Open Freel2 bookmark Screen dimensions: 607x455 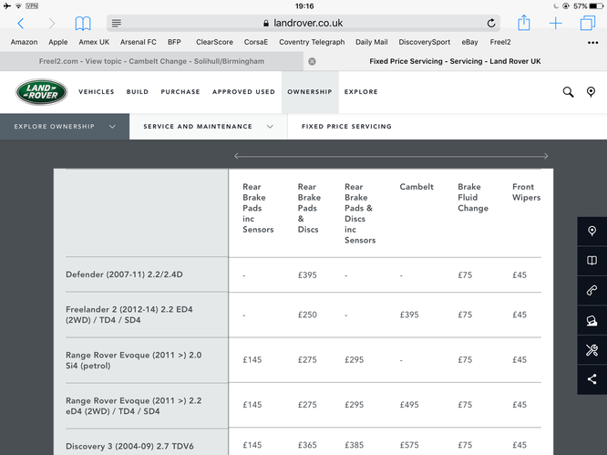(500, 42)
